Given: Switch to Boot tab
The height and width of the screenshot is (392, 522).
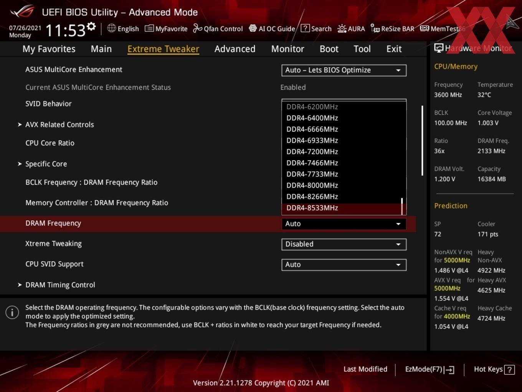Looking at the screenshot, I should [x=329, y=49].
